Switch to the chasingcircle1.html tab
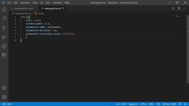 23,9
